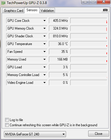The width and height of the screenshot is (111, 140).
Task: Take a screenshot with the camera icon
Action: pos(105,10)
